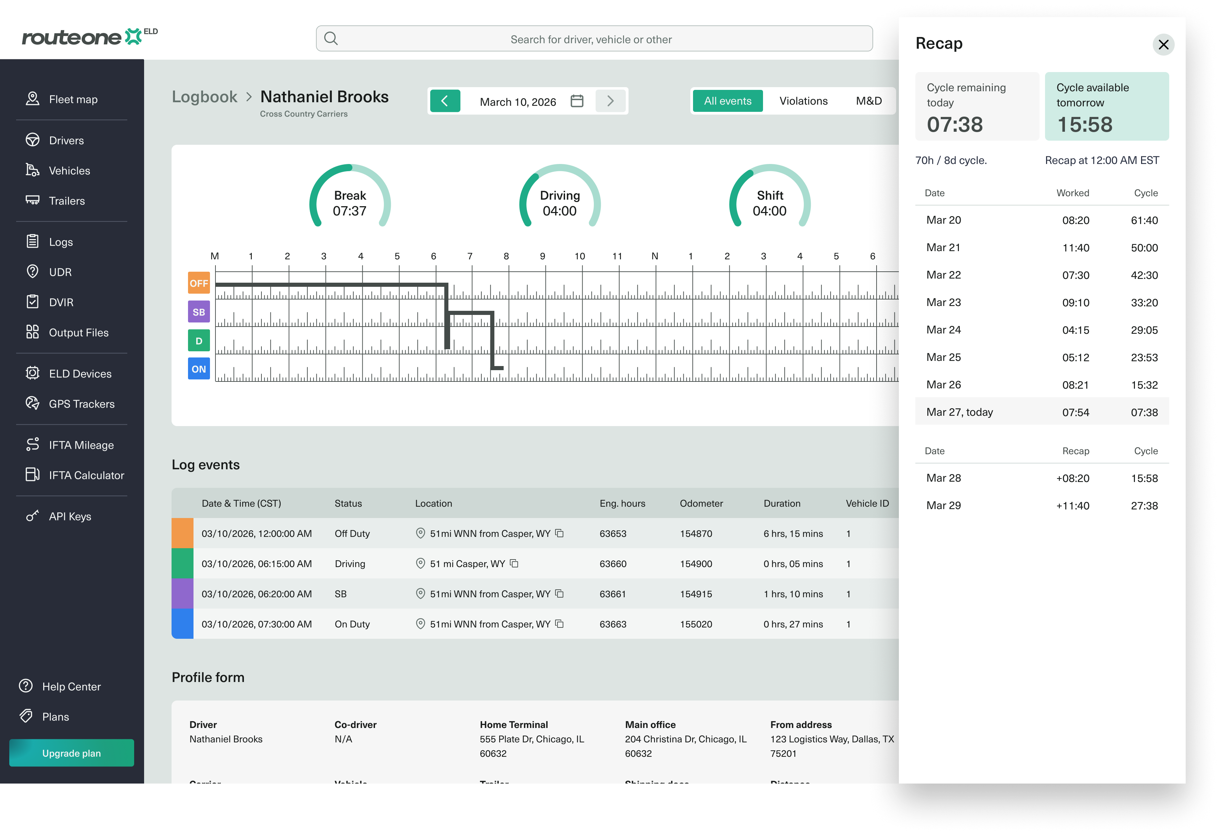The image size is (1220, 835).
Task: Click engine hours value 63653
Action: pos(613,533)
